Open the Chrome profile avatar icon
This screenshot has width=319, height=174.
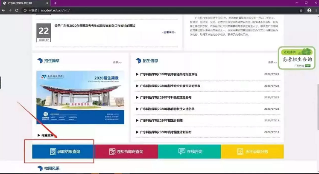pos(308,10)
